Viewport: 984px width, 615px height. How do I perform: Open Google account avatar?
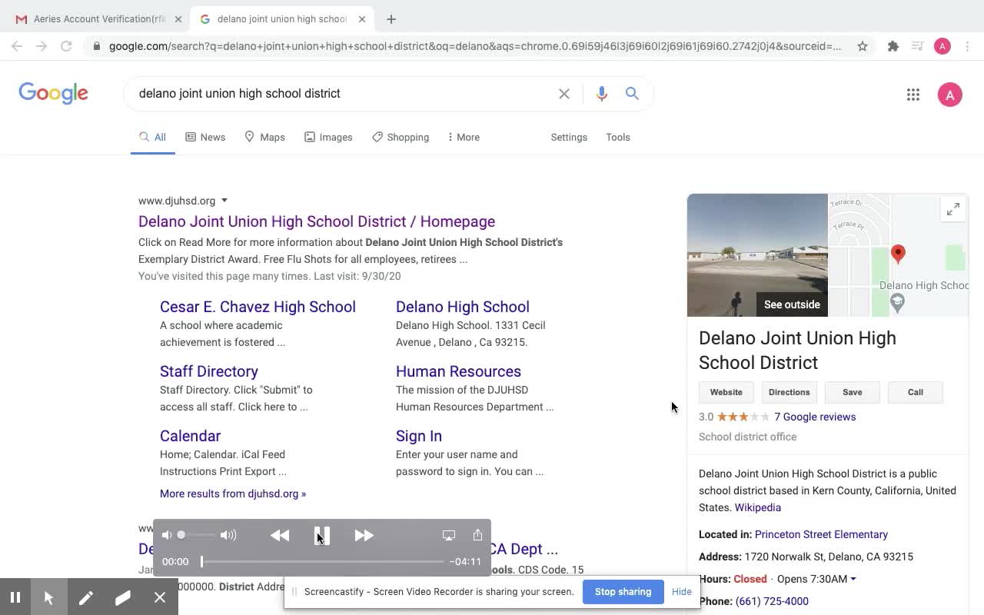pyautogui.click(x=950, y=95)
